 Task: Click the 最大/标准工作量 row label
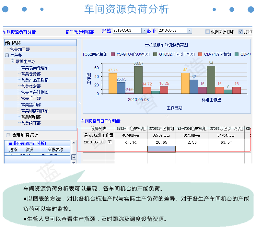pyautogui.click(x=99, y=135)
